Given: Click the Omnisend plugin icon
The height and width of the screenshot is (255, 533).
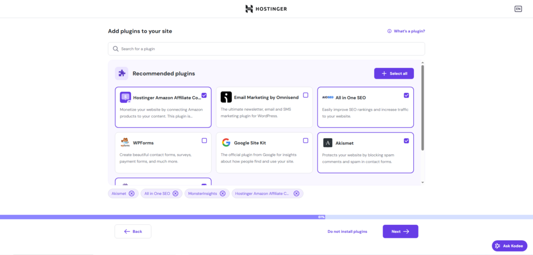Looking at the screenshot, I should click(226, 97).
